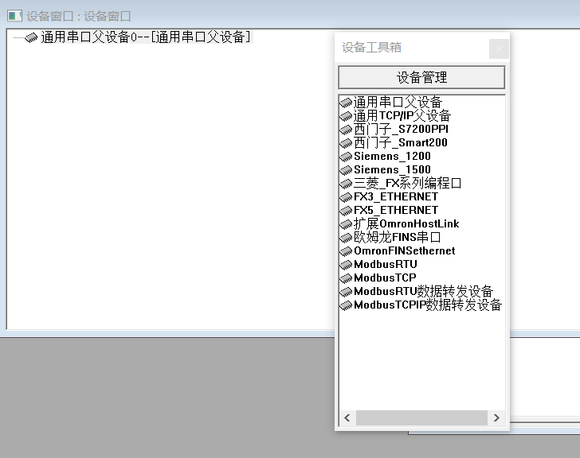Click the 设备管理 button
Screen dimensions: 580x458
pos(421,77)
